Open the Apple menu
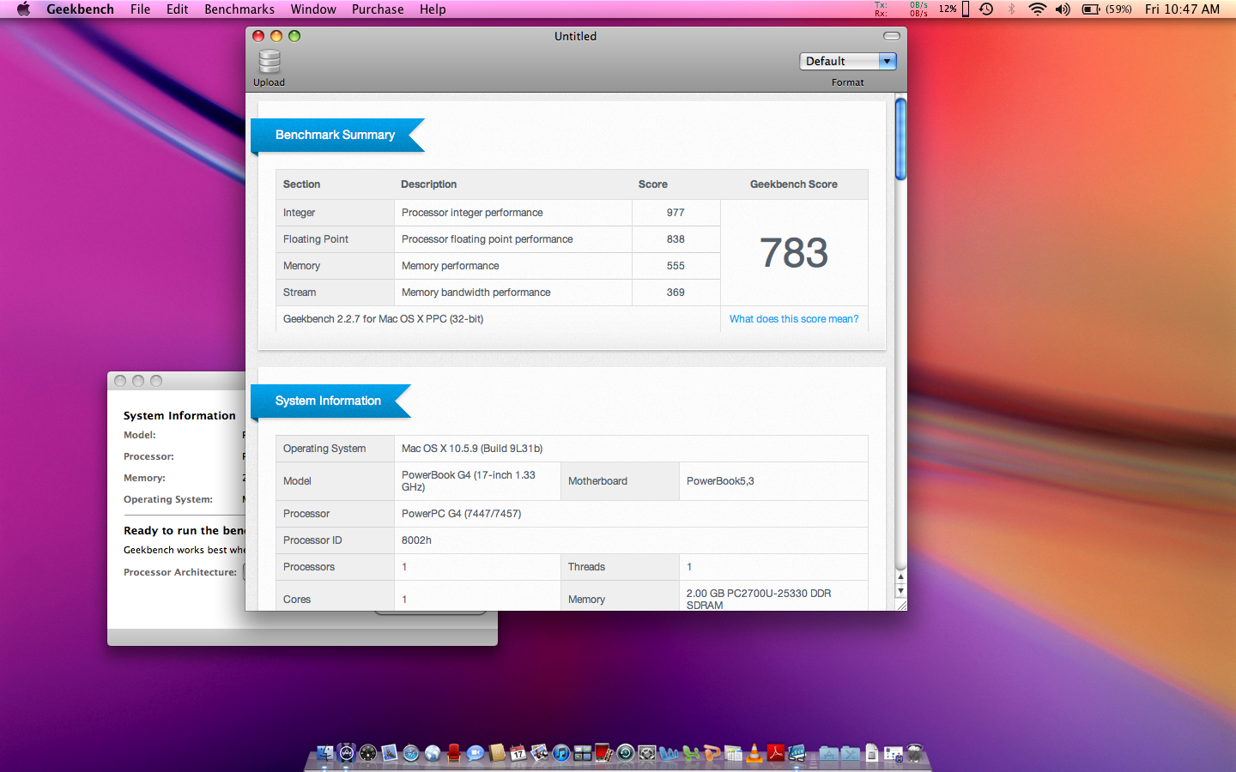The width and height of the screenshot is (1236, 772). click(23, 9)
